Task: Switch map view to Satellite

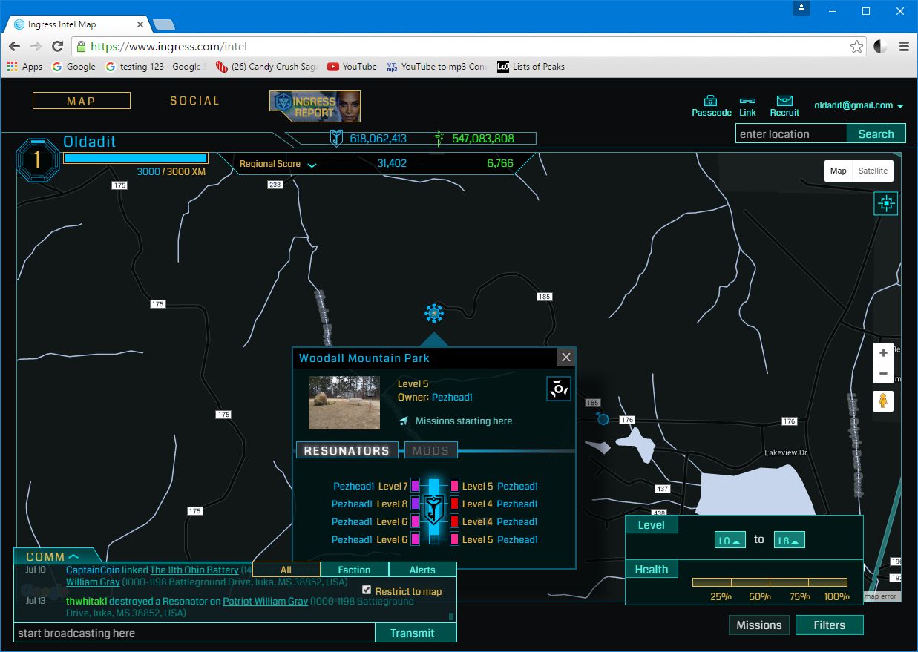Action: point(873,171)
